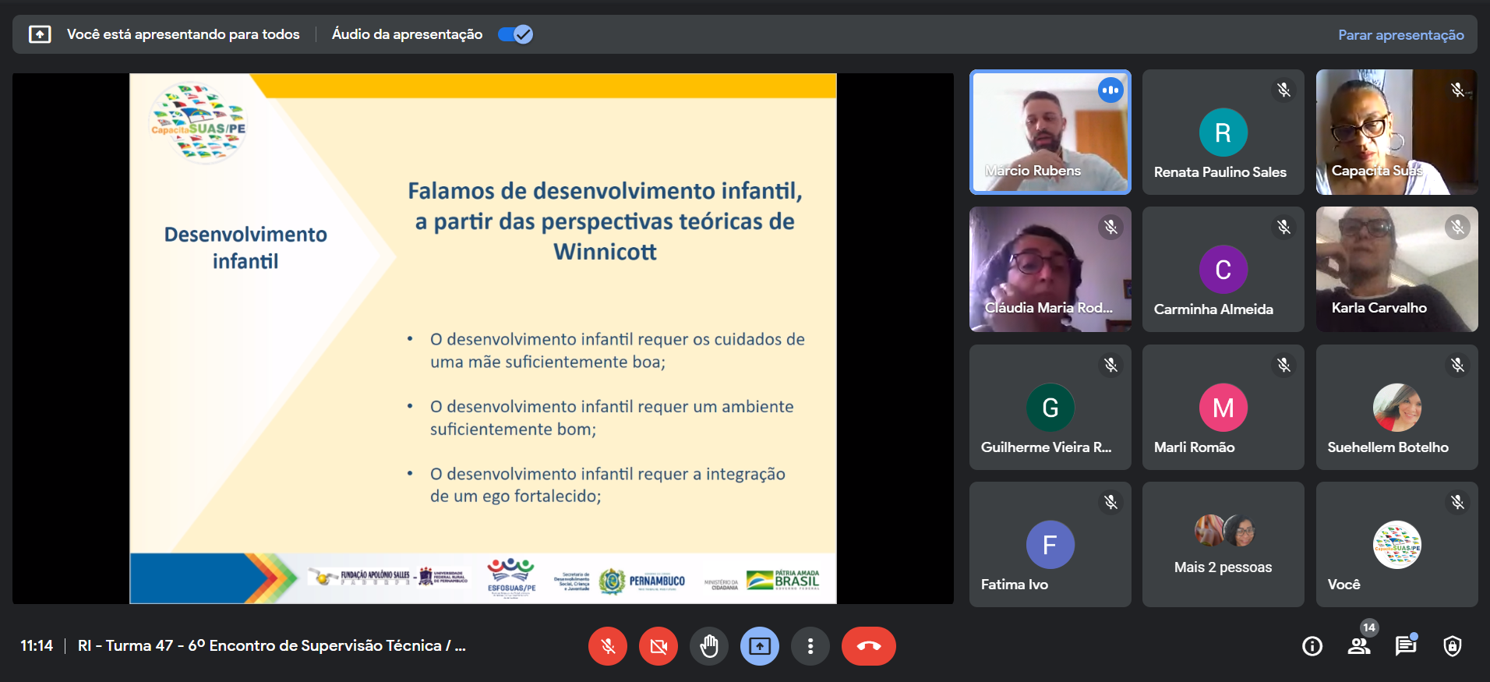Select Renata Paulino Sales participant tile
1490x682 pixels.
[x=1223, y=132]
